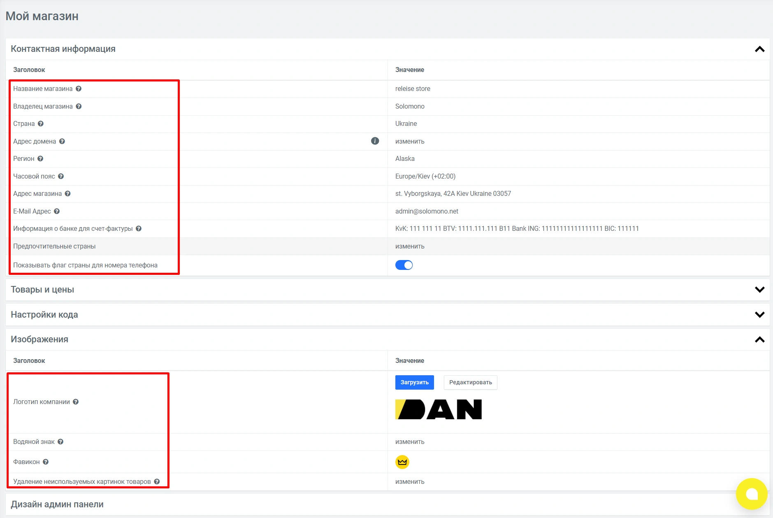Open the yellow chat widget bubble
Viewport: 773px width, 518px height.
pos(751,494)
